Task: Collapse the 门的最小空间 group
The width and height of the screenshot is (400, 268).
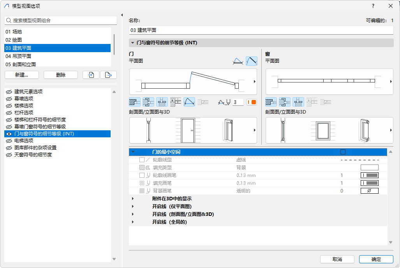Action: pyautogui.click(x=133, y=152)
